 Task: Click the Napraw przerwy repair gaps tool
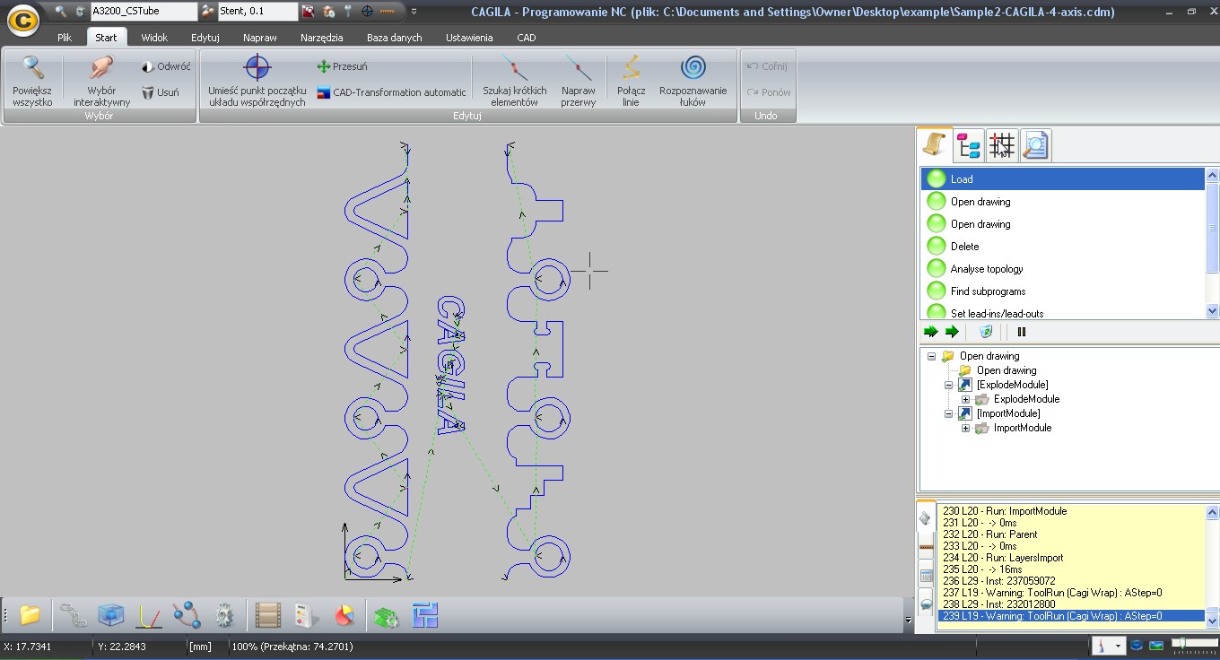[x=579, y=81]
